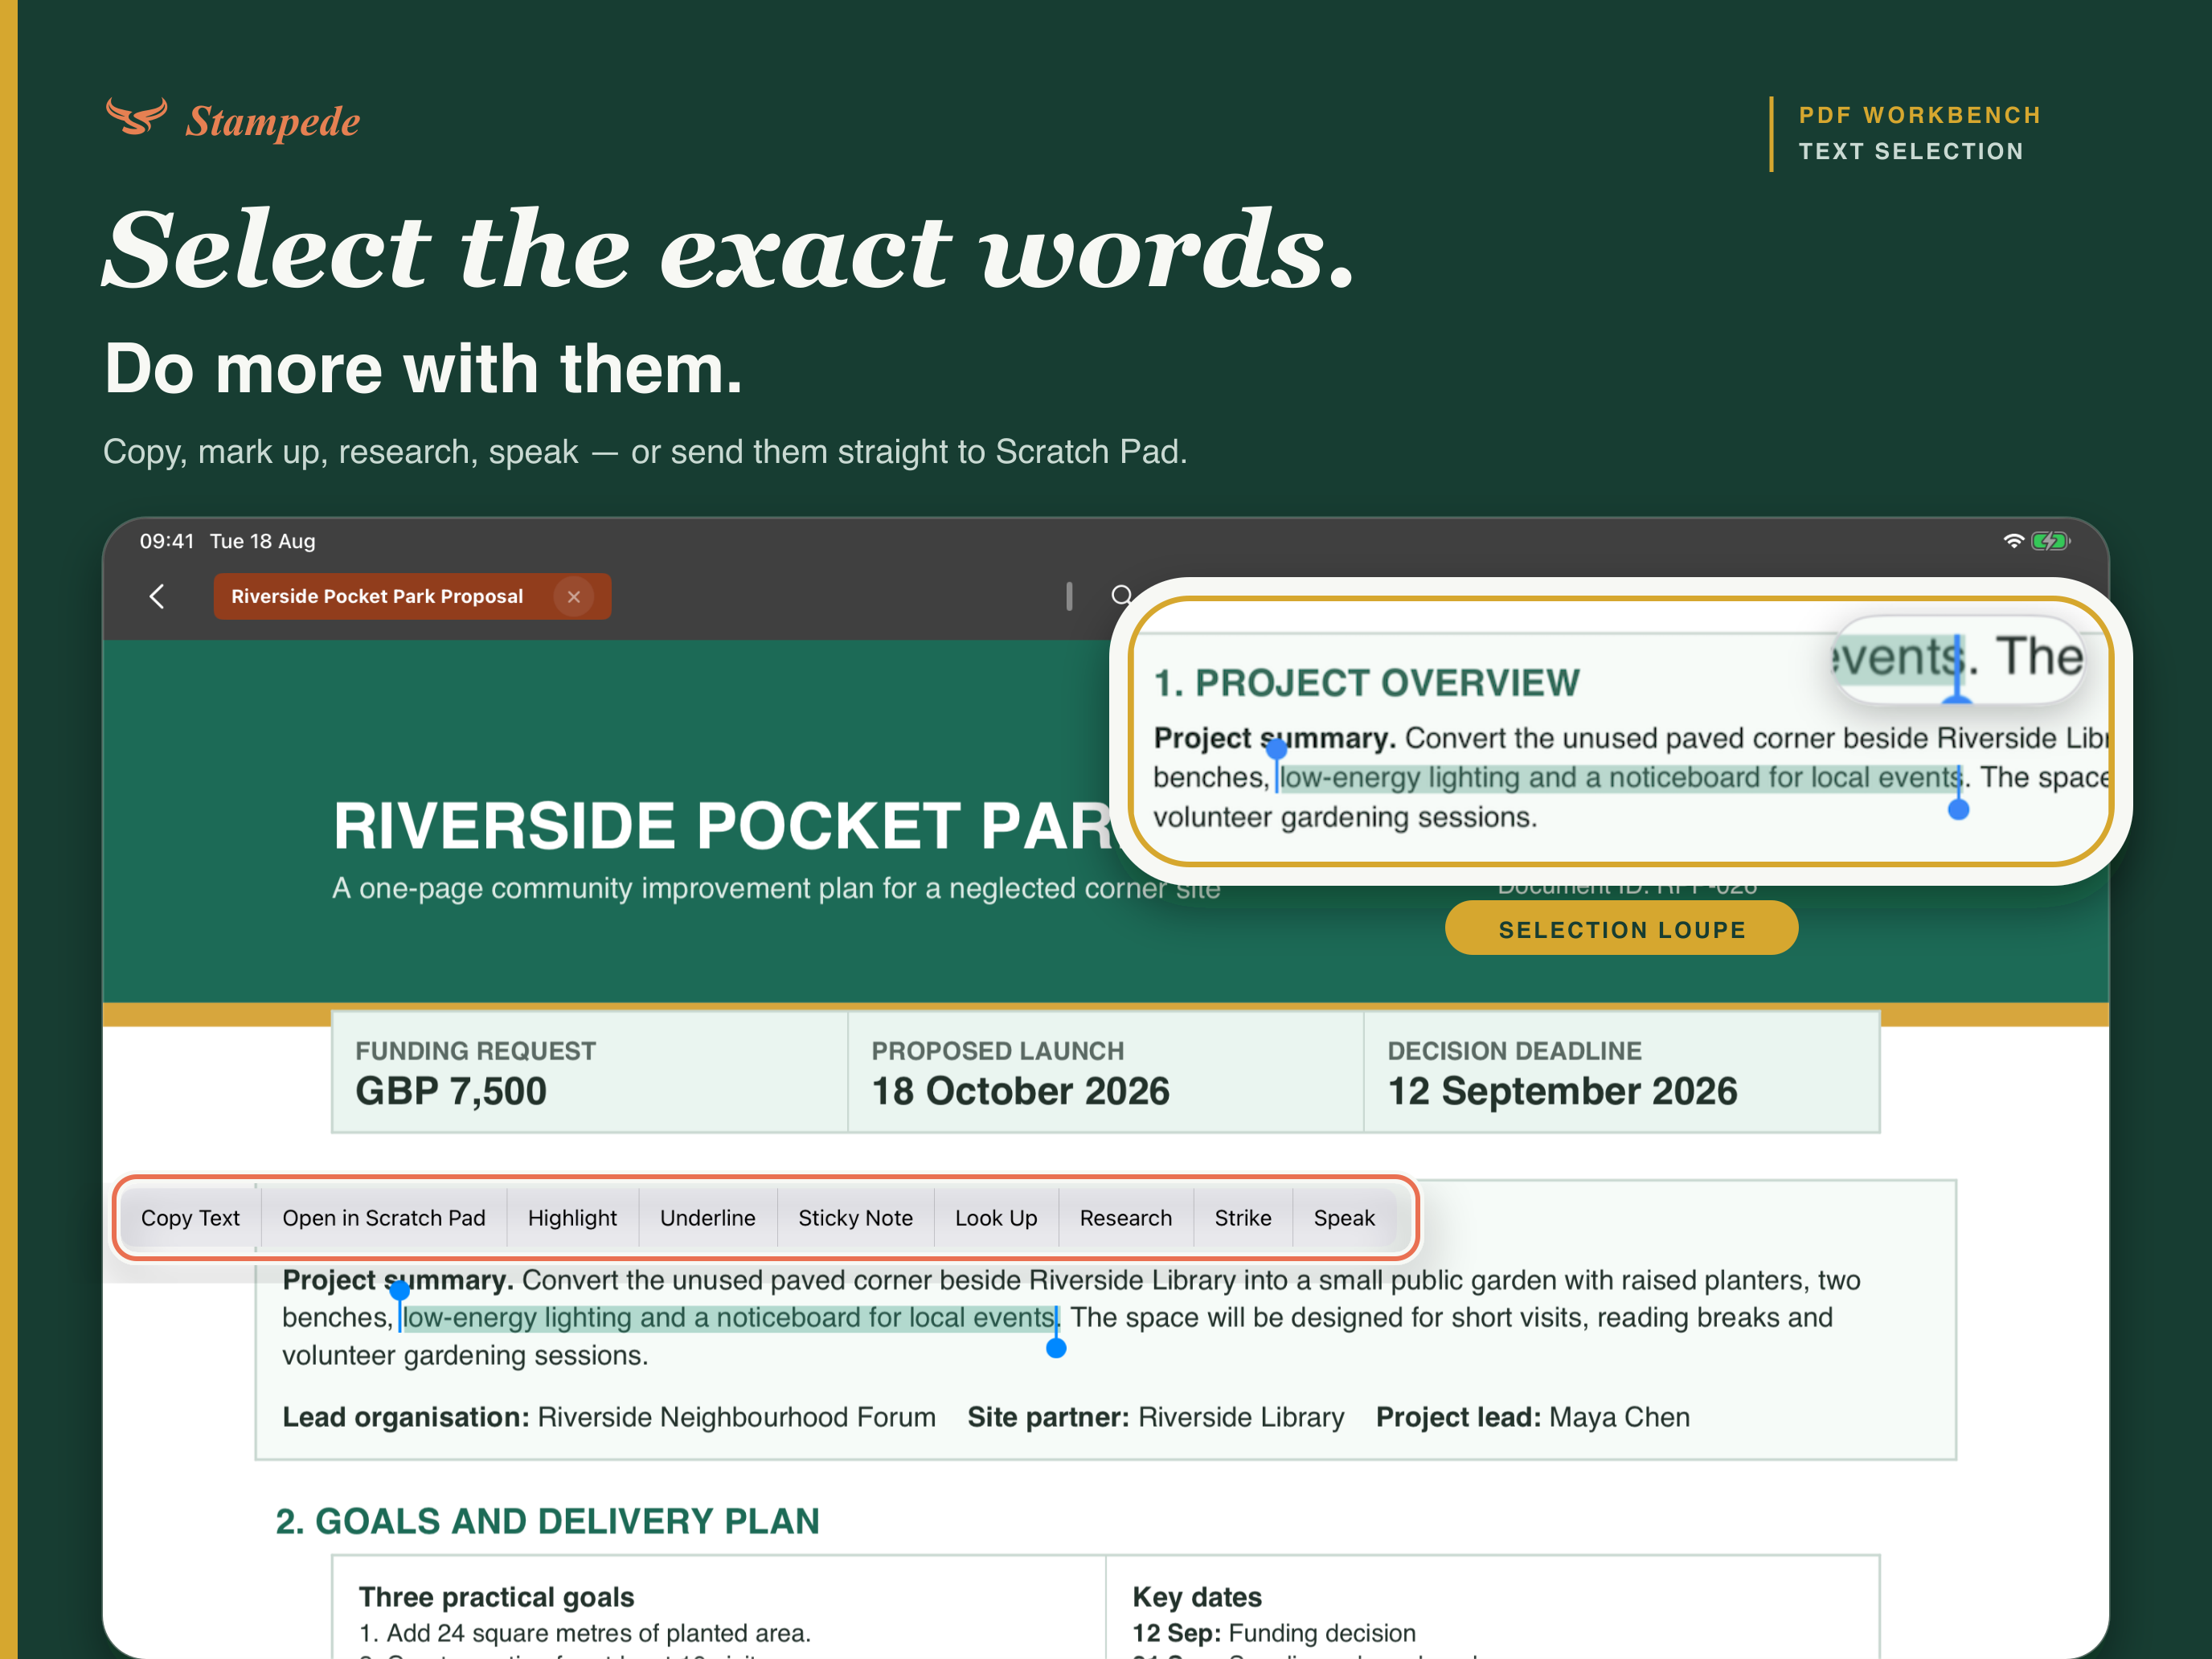Add a Sticky Note to selection

point(856,1218)
